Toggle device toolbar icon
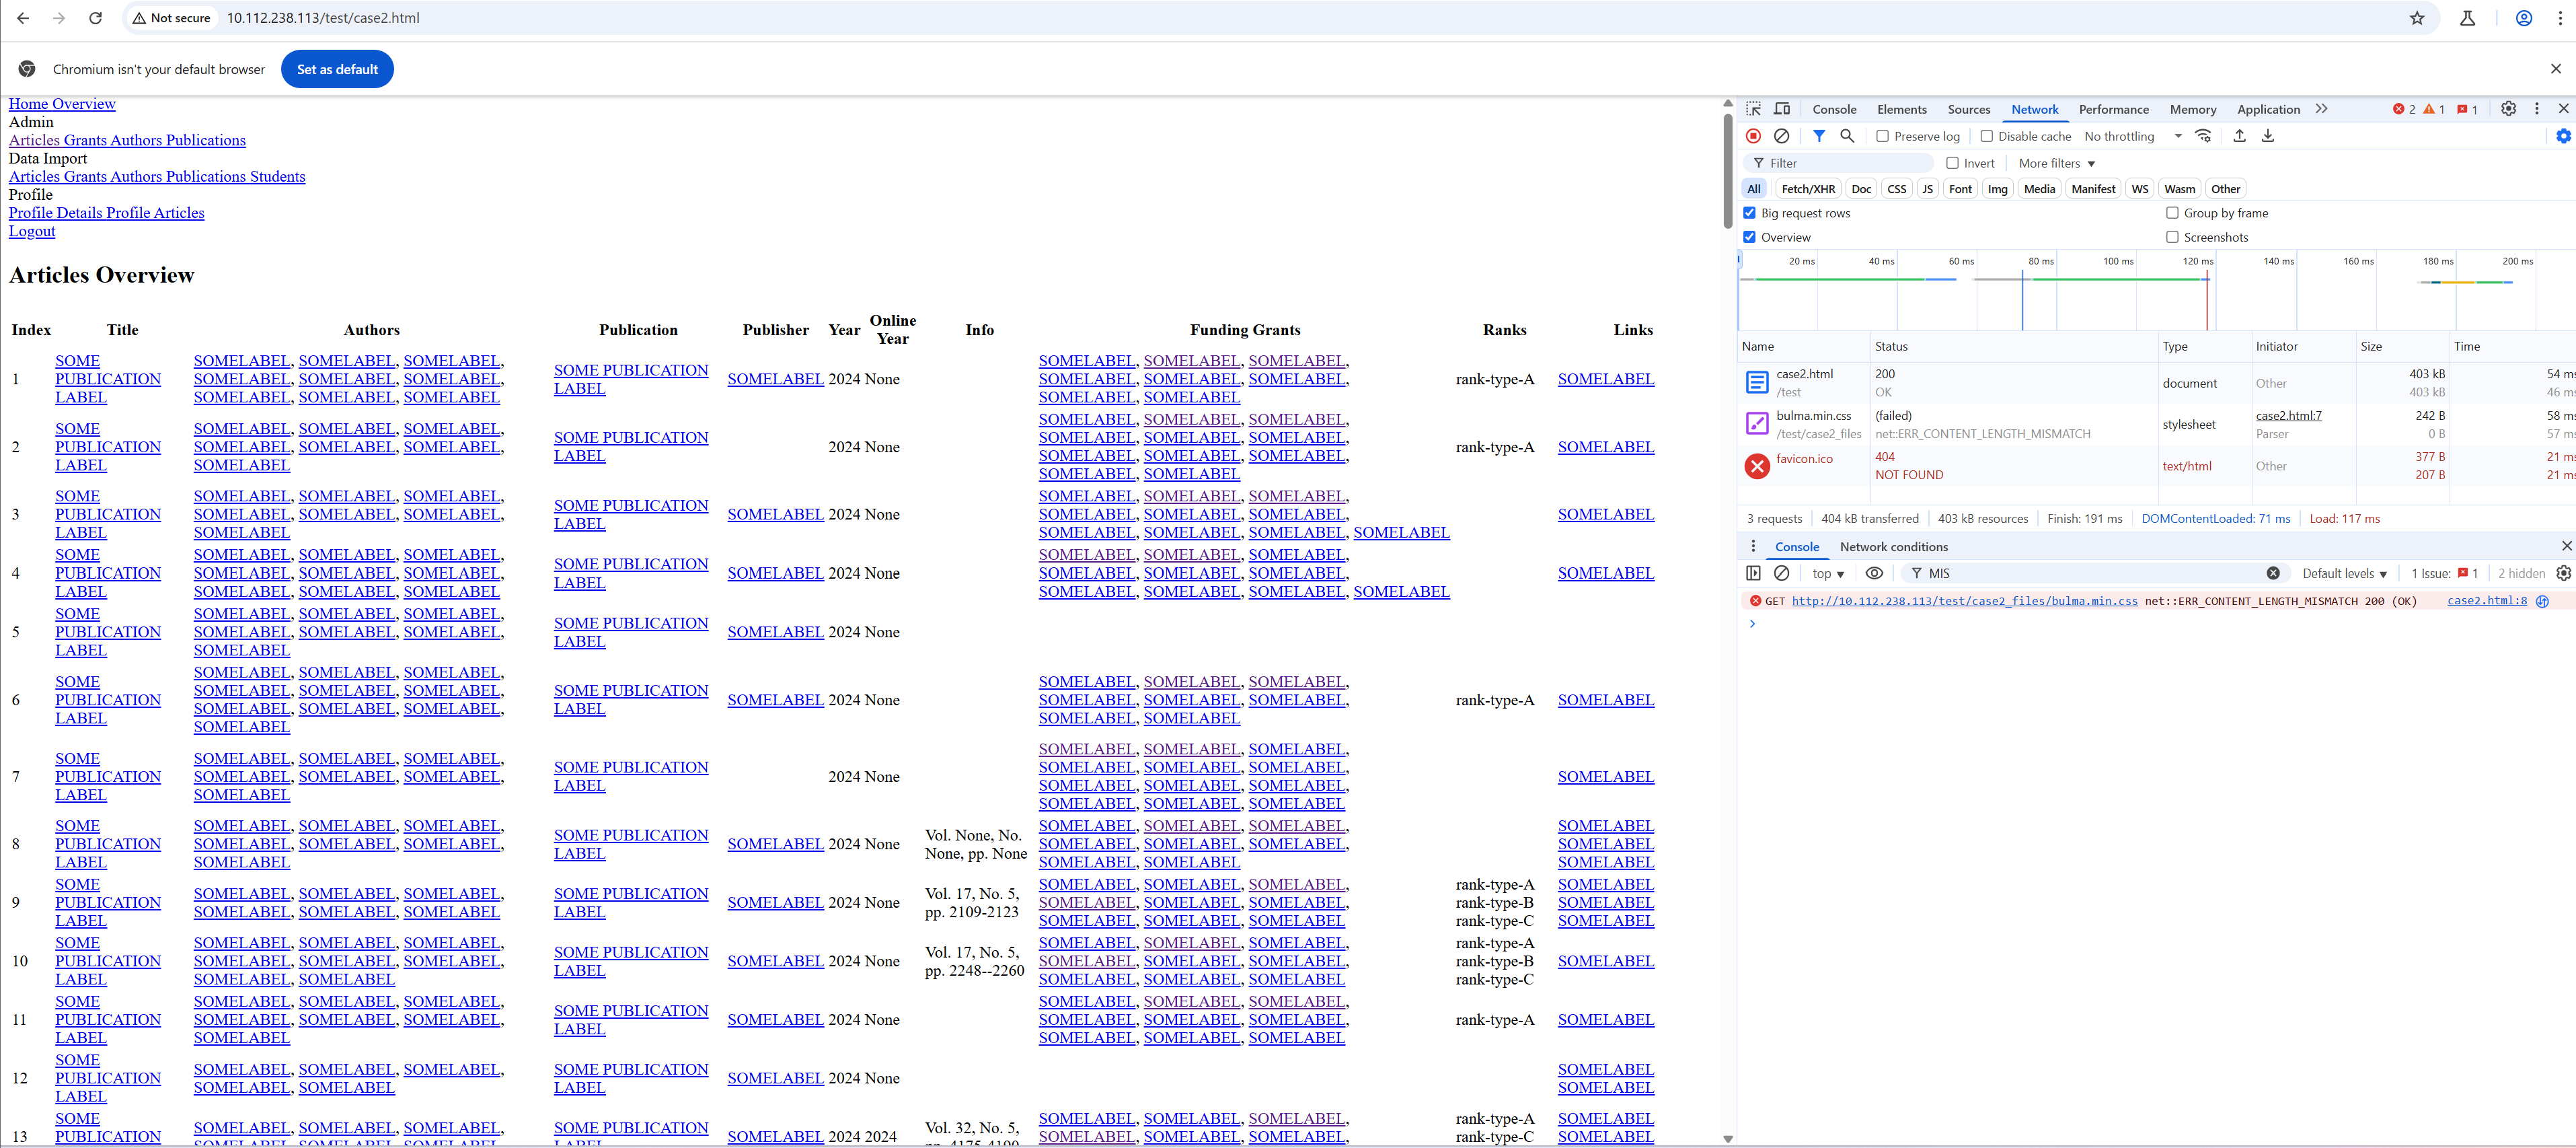This screenshot has width=2576, height=1148. point(1782,109)
